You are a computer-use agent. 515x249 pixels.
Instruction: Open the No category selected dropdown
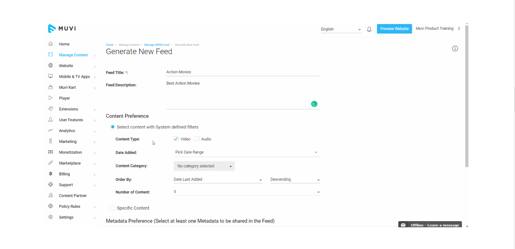point(204,166)
